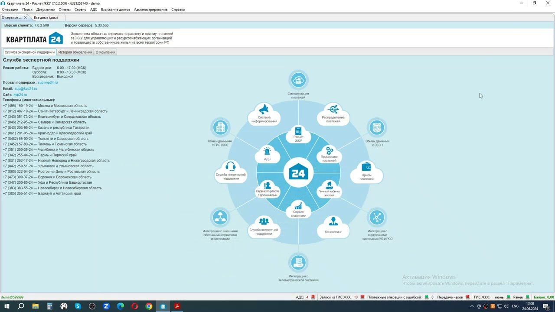Viewport: 555px width, 312px height.
Task: Click the client version 7.0.2.509 text
Action: pos(42,26)
